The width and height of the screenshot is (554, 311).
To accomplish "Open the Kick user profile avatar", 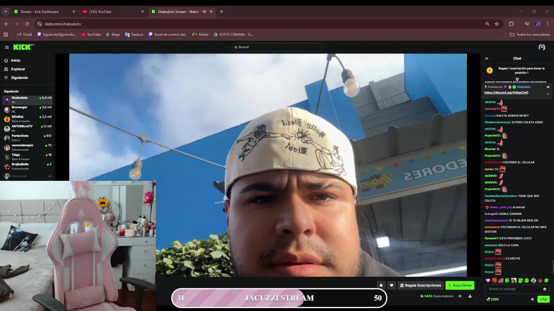I will tap(542, 47).
